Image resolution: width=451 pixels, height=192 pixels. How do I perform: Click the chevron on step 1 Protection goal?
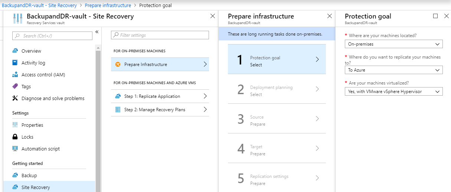pos(317,59)
